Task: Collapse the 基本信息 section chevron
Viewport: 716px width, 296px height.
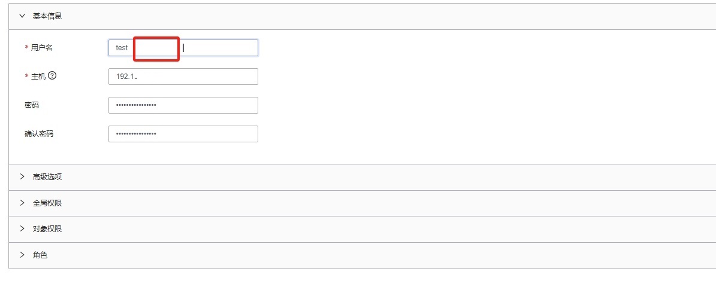Action: pos(22,16)
